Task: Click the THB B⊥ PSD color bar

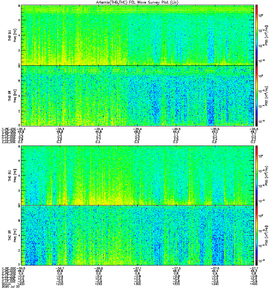Action: (257, 35)
